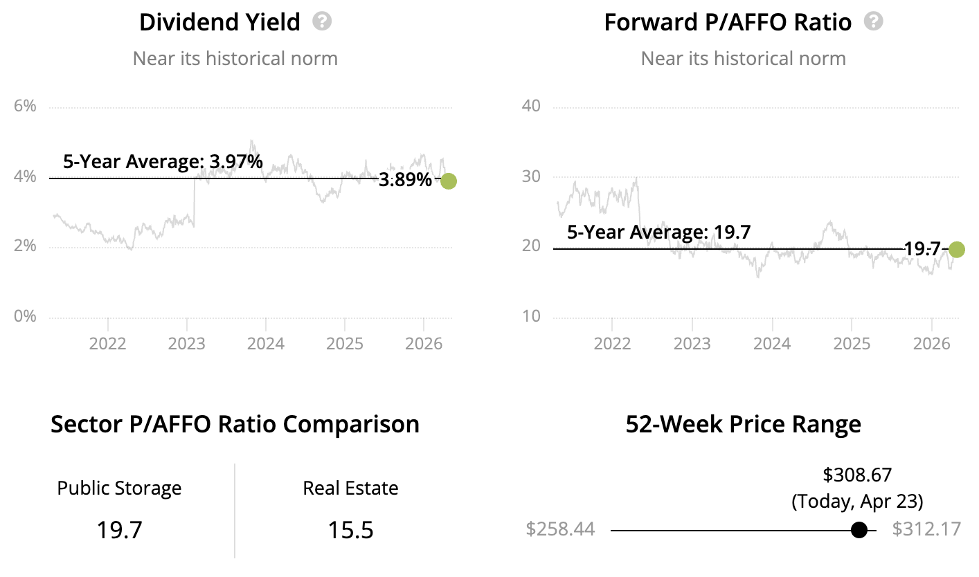
Task: Click the Sector P/AFFO Ratio Comparison heading
Action: 235,424
